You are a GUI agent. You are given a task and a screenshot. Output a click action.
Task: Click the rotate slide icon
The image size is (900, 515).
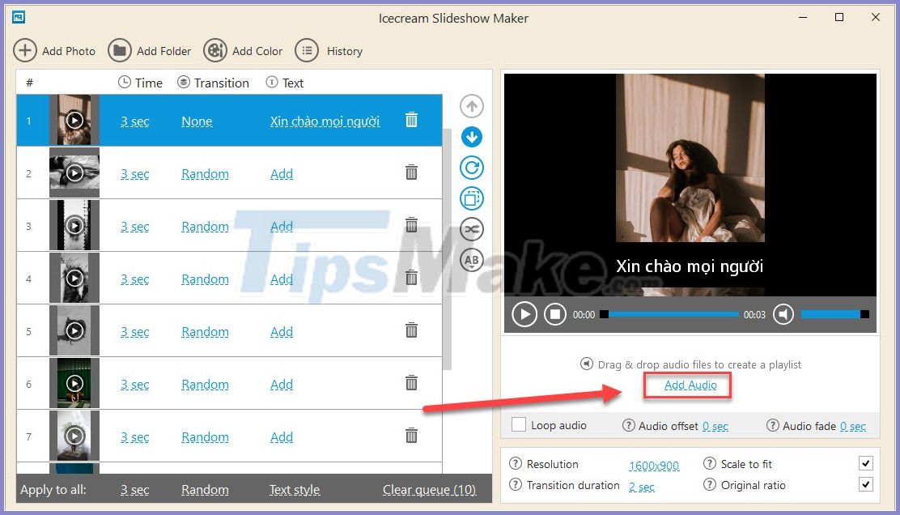472,168
